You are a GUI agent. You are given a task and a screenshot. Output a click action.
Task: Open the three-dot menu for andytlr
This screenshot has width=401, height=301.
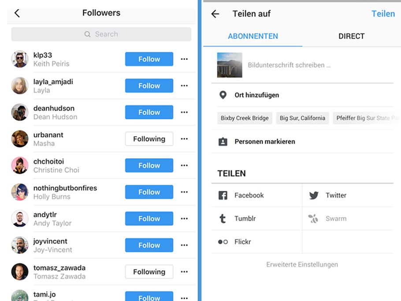[x=184, y=219]
